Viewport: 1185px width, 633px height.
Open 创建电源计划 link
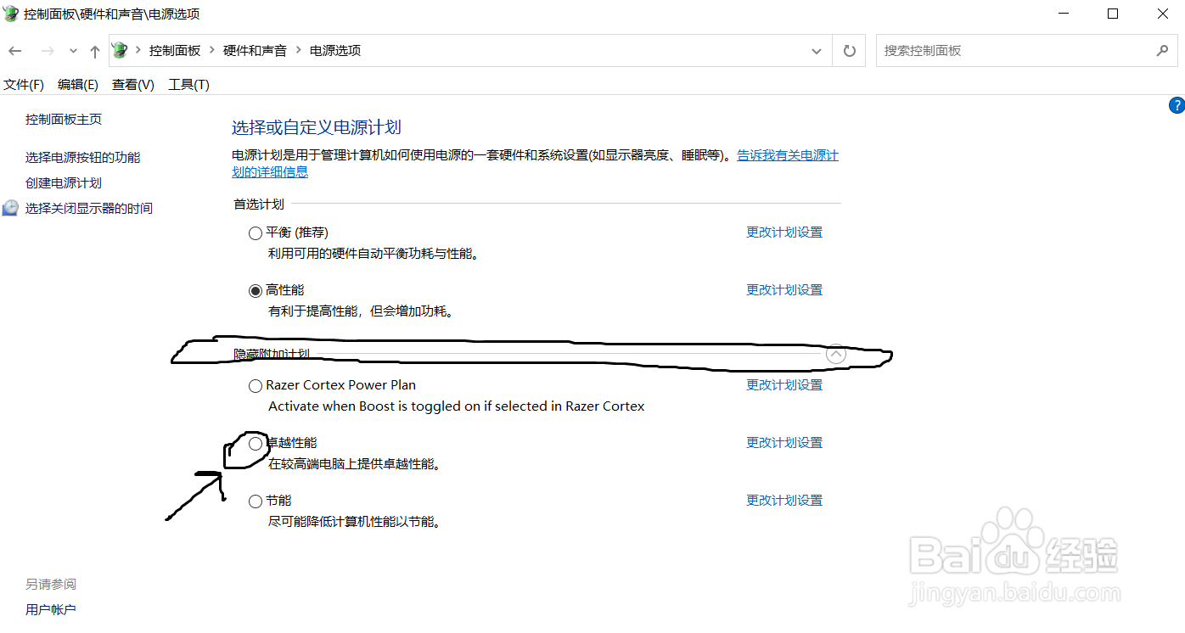pos(64,183)
